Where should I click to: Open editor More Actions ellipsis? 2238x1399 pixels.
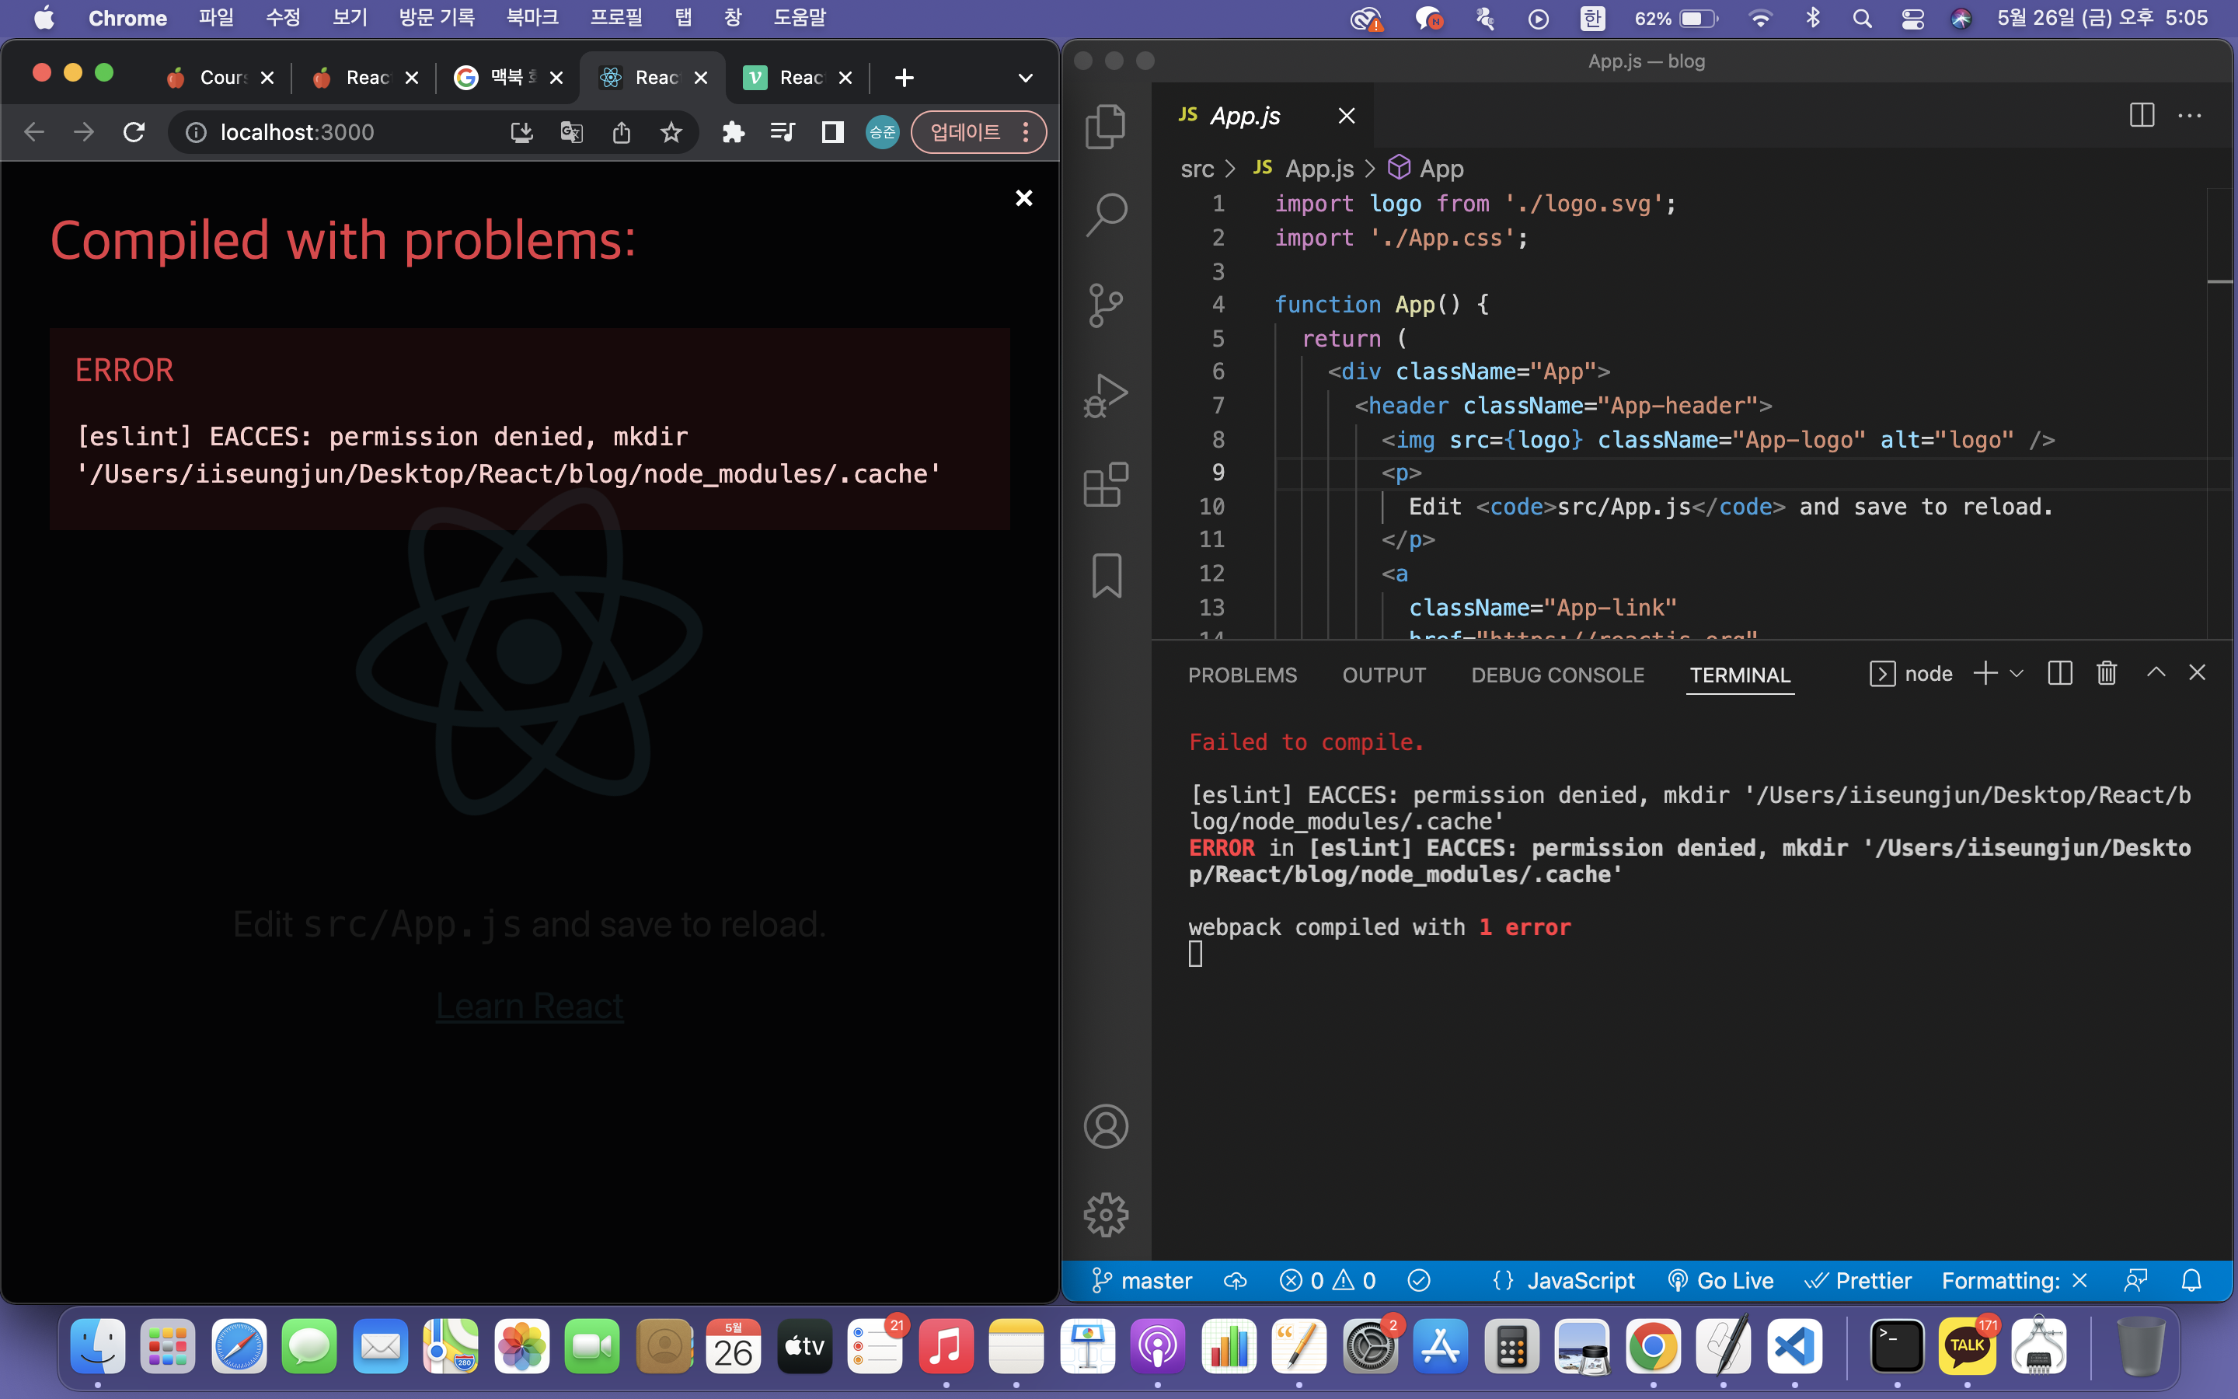2190,116
